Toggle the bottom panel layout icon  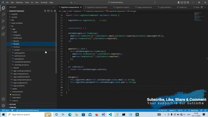[182, 2]
